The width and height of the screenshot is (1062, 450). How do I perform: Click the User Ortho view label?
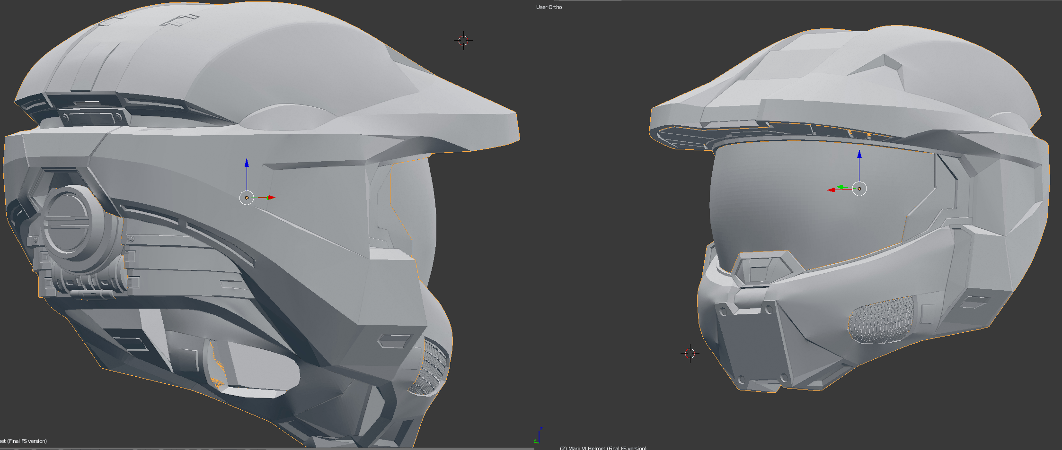tap(549, 7)
